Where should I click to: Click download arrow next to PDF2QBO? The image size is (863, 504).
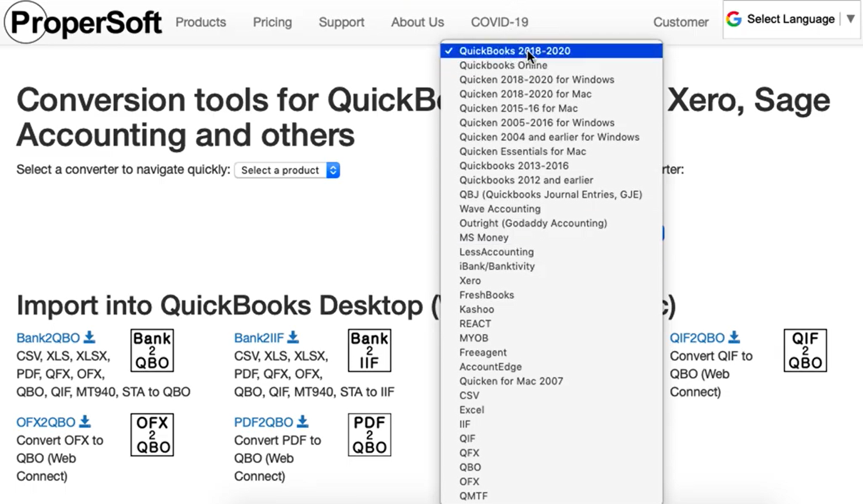[303, 421]
